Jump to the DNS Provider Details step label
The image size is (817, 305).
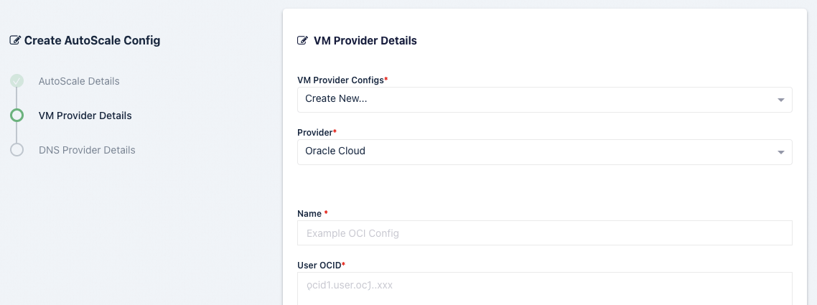tap(87, 150)
